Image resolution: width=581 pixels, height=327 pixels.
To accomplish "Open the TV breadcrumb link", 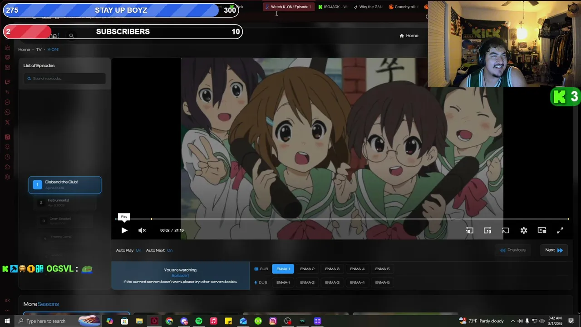I will pos(39,50).
